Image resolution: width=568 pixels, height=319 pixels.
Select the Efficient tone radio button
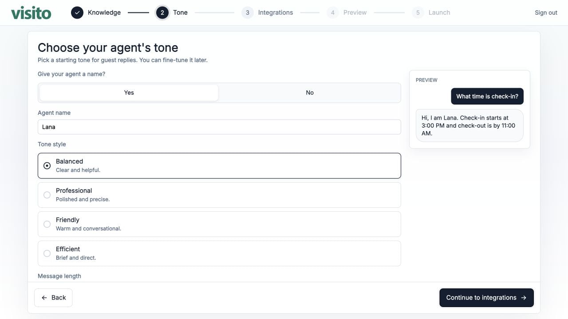[47, 253]
